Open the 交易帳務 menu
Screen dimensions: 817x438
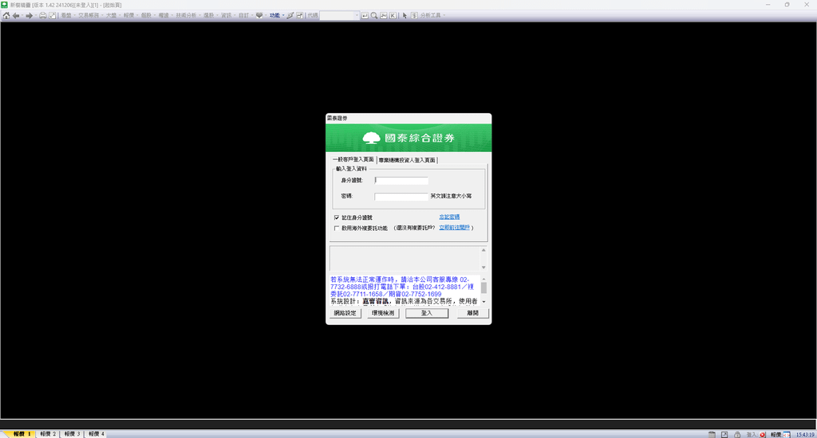pyautogui.click(x=88, y=16)
